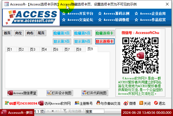Click the QQ group user icon
Screen dimensions: 173x116
[x=7, y=103]
